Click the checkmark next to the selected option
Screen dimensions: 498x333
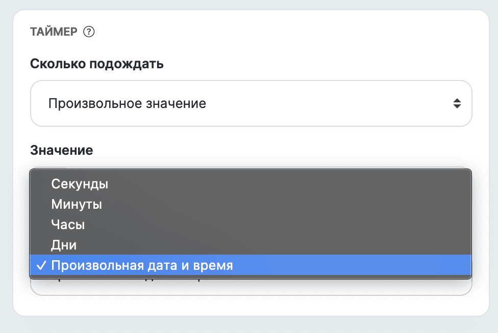[x=40, y=265]
